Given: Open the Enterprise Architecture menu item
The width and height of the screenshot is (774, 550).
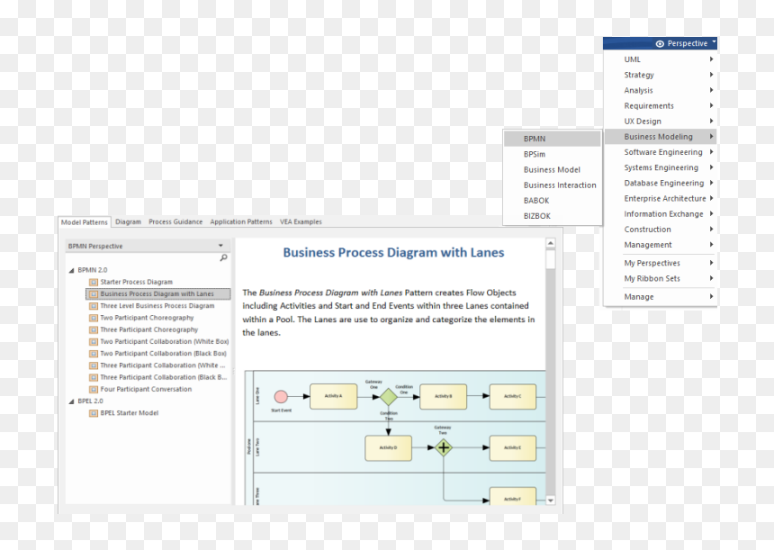Looking at the screenshot, I should [x=661, y=198].
